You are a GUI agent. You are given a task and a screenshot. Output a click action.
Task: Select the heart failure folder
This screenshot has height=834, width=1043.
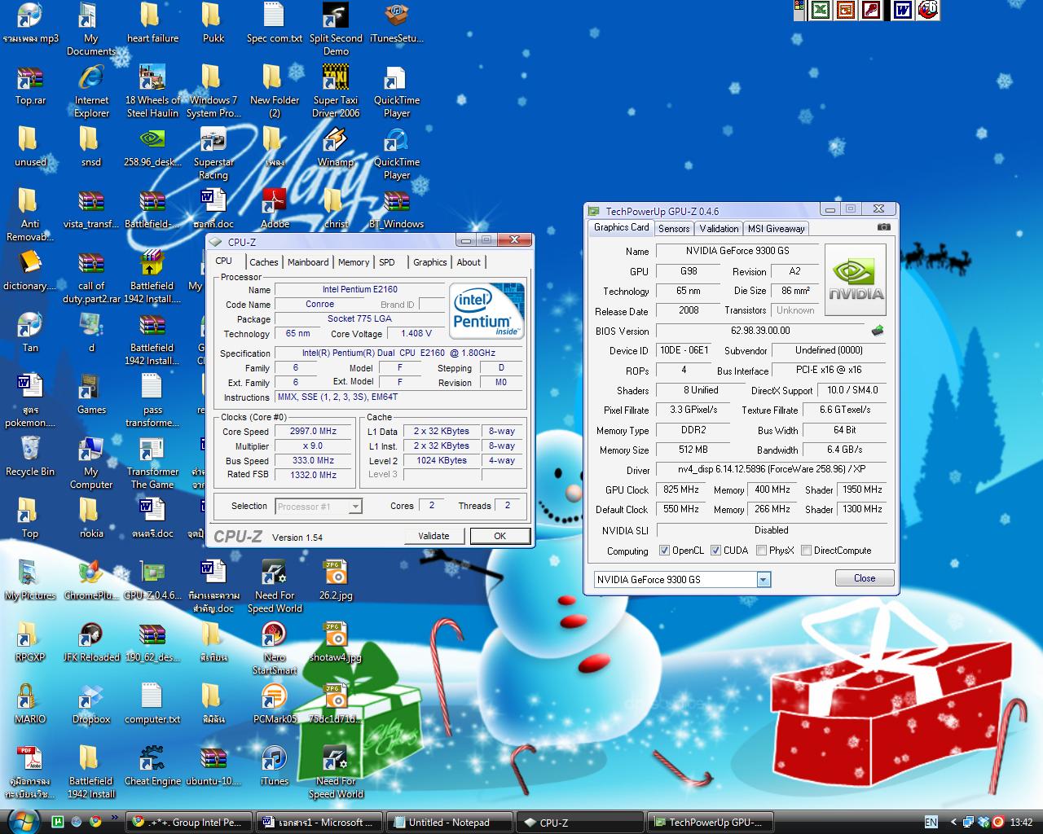tap(152, 23)
